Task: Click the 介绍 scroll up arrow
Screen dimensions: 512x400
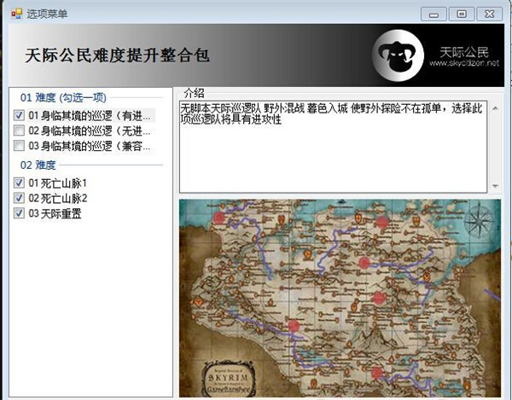Action: (x=495, y=108)
